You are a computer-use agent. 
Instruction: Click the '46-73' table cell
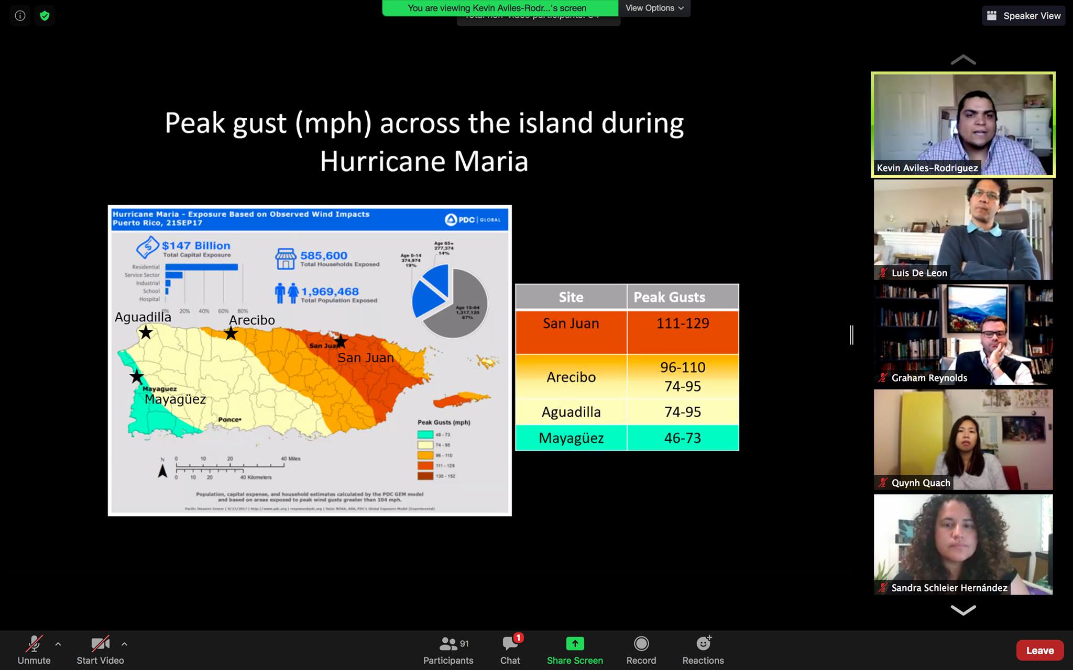683,438
